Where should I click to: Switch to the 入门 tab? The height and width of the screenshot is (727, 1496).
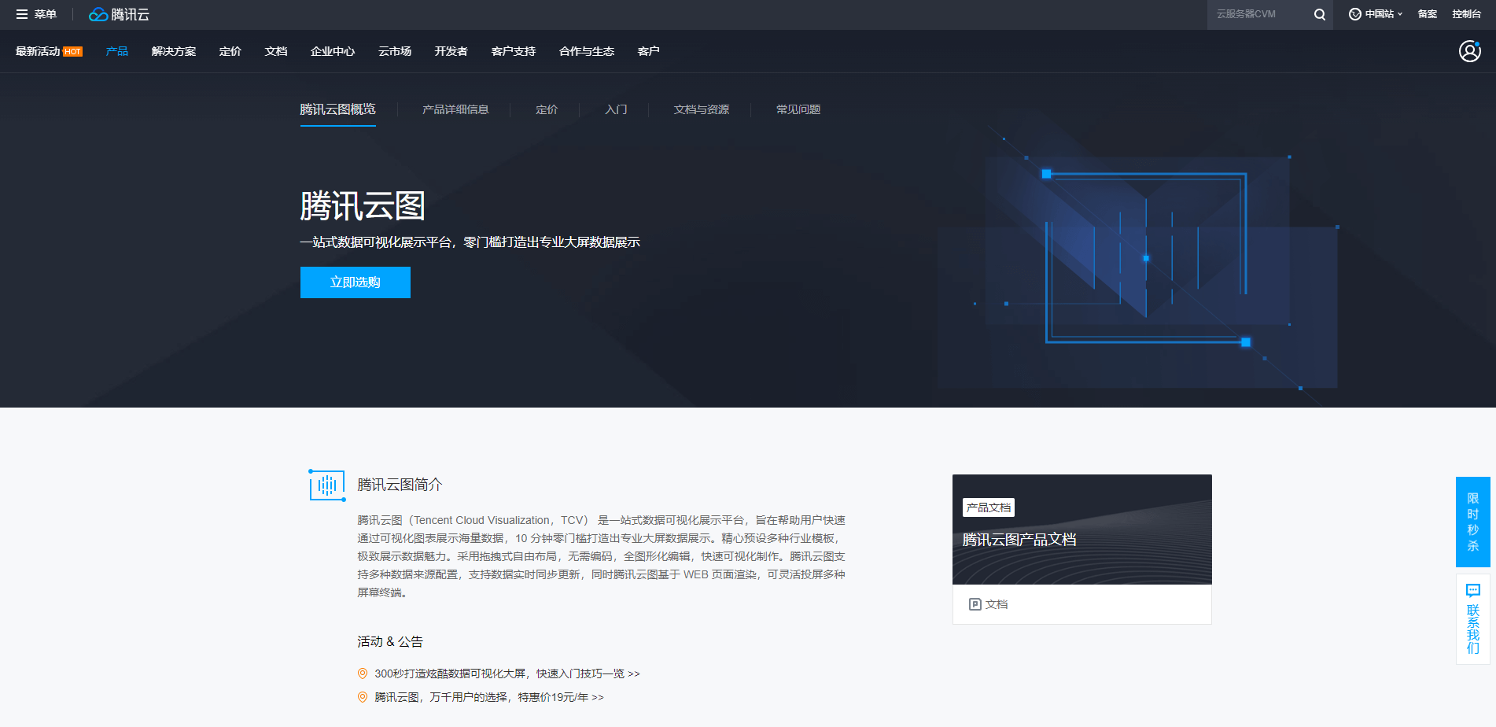pos(616,109)
